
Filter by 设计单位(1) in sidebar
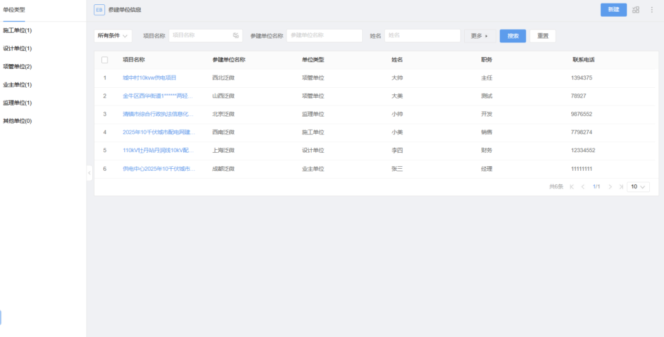17,48
